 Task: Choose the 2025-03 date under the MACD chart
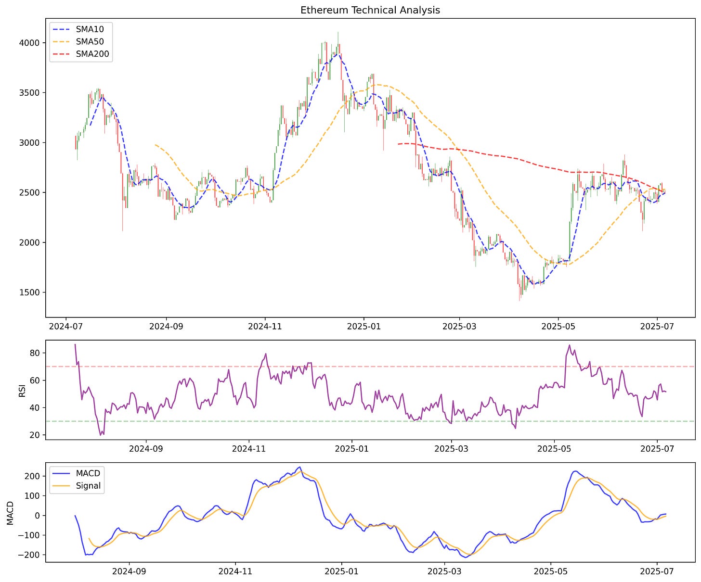444,571
